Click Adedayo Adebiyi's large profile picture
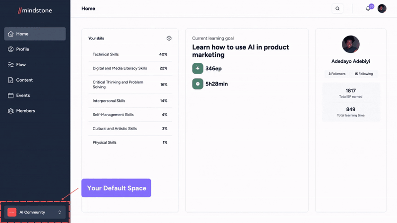This screenshot has width=397, height=223. (x=351, y=44)
